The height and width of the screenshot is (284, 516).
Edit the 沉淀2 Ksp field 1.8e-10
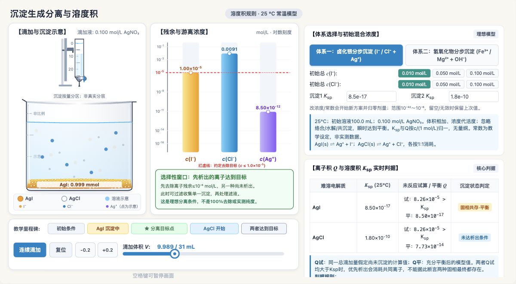click(474, 96)
